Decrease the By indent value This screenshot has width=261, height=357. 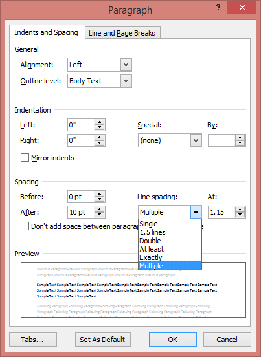pyautogui.click(x=240, y=143)
